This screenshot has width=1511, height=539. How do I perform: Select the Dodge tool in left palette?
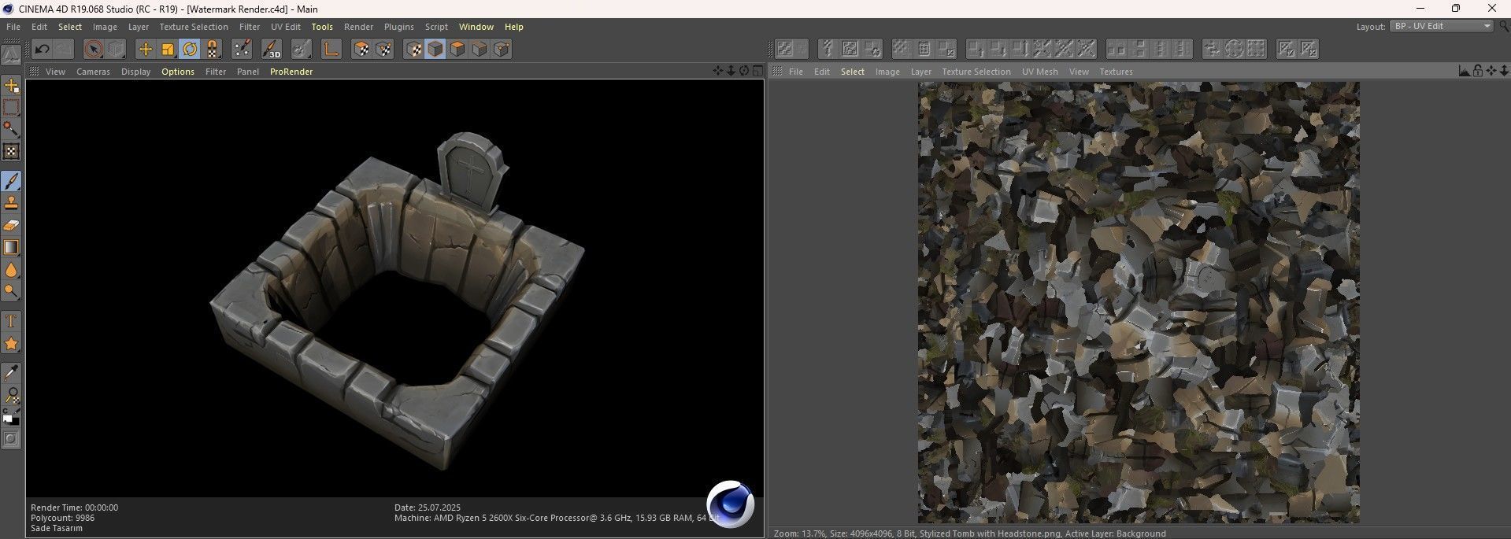(x=11, y=292)
